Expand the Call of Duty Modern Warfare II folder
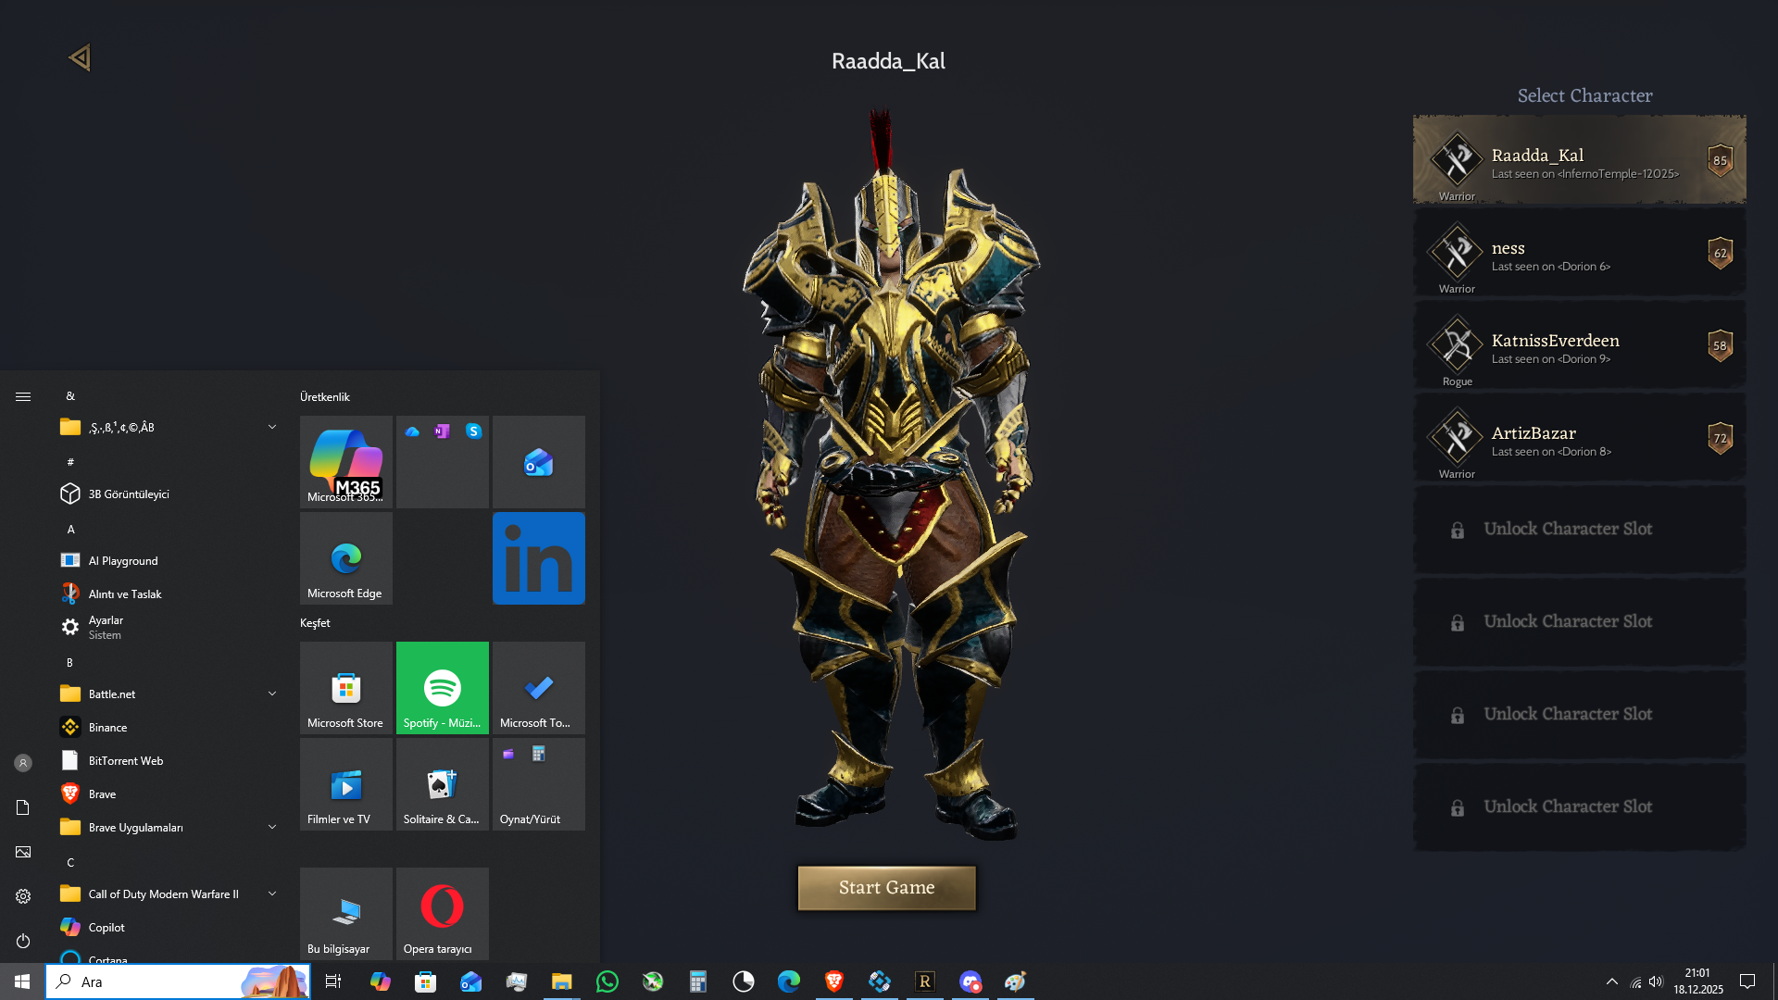1778x1000 pixels. [271, 894]
